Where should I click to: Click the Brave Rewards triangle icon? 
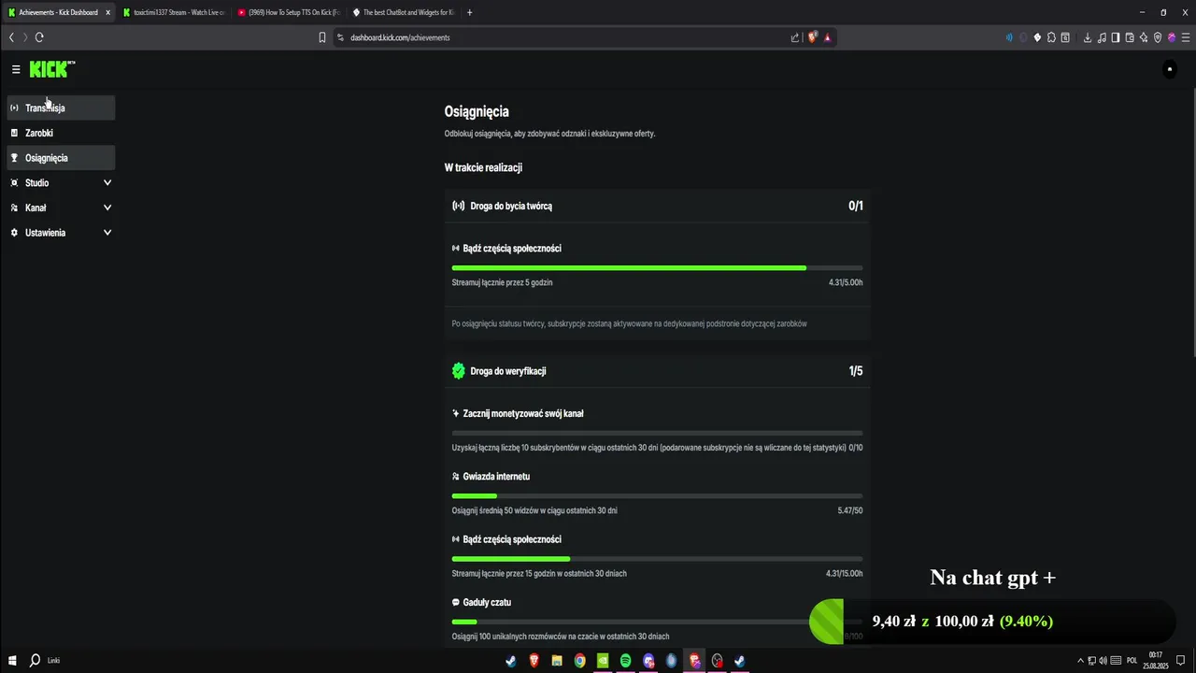(x=827, y=37)
